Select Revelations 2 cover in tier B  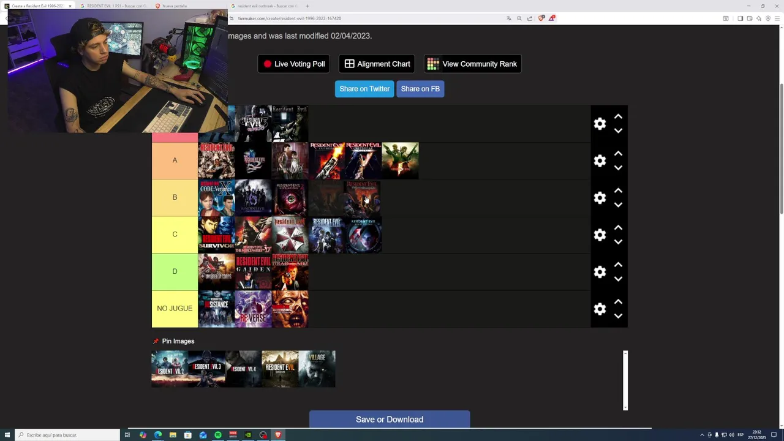click(x=290, y=198)
